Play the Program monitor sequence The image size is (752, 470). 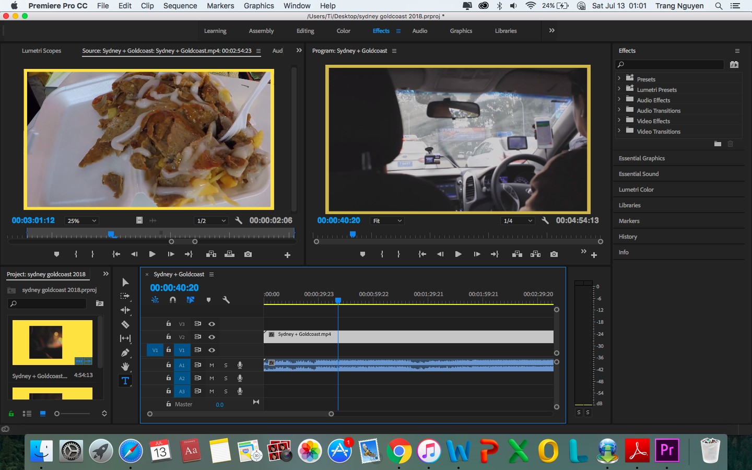(x=458, y=254)
